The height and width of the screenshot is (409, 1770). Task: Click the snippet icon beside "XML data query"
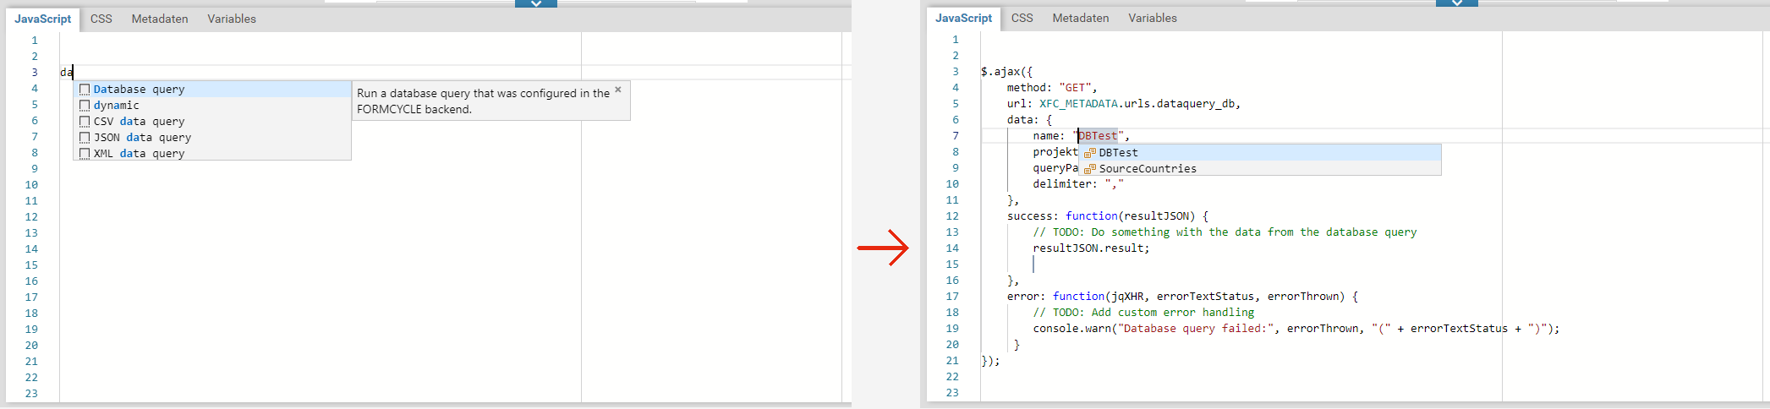85,154
